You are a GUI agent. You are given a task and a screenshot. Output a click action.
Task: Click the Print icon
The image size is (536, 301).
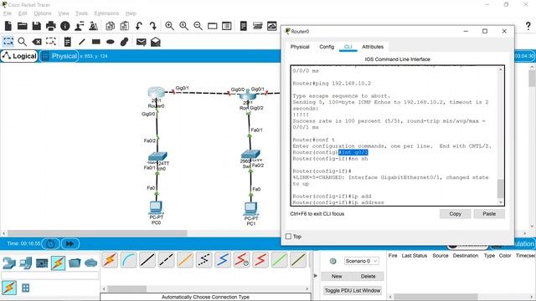pyautogui.click(x=51, y=26)
